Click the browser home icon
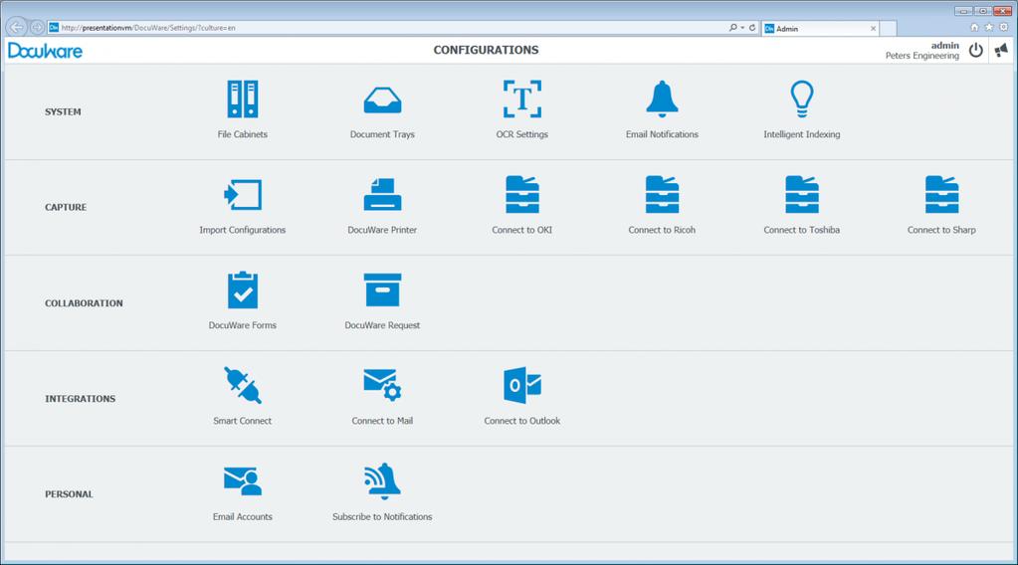The width and height of the screenshot is (1018, 565). tap(974, 27)
